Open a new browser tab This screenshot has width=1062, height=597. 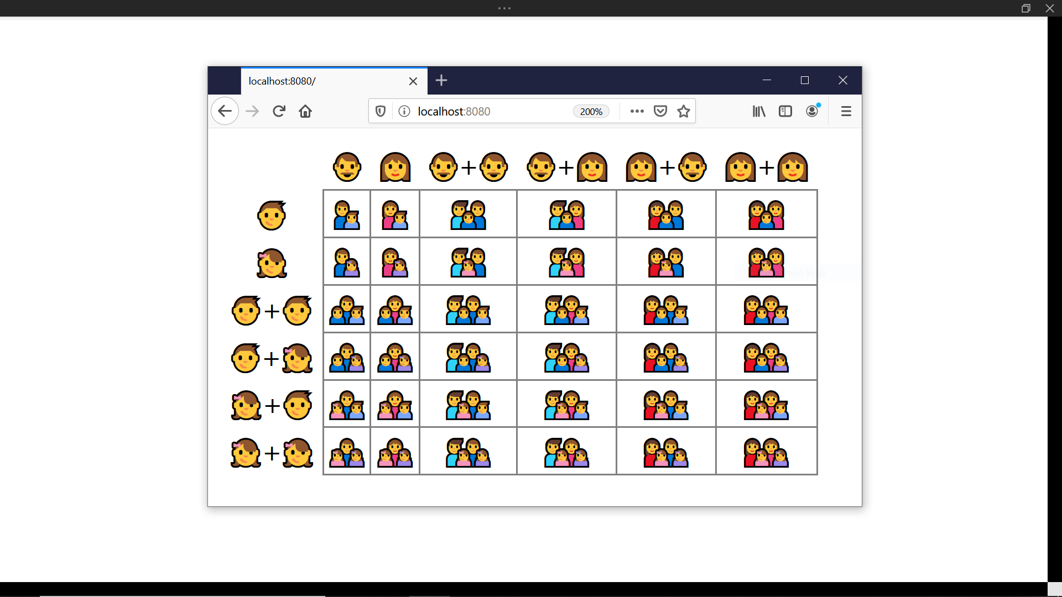[x=441, y=81]
